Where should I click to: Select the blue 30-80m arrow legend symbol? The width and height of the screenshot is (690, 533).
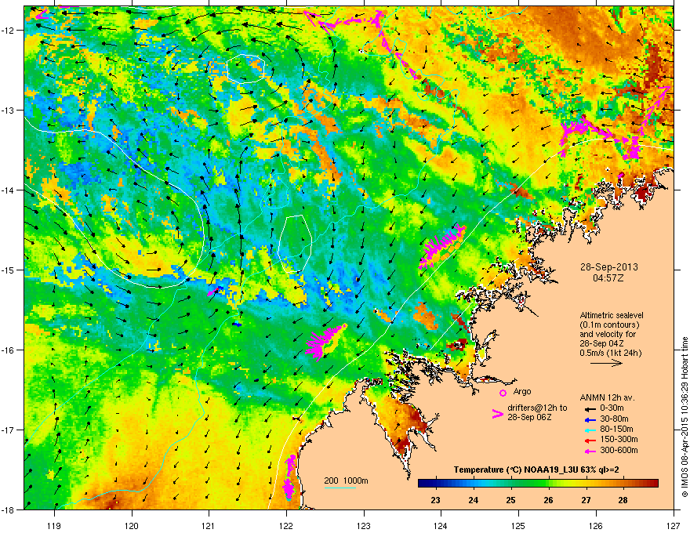[x=589, y=419]
